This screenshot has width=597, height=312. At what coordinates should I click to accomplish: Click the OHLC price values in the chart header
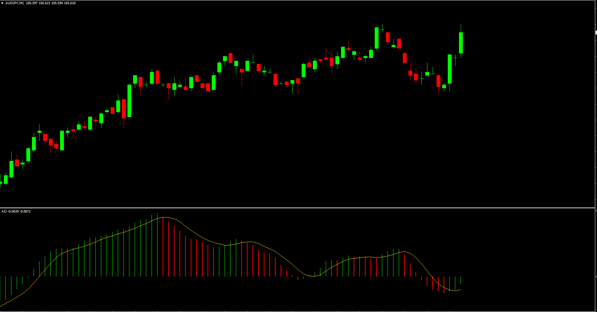[51, 3]
